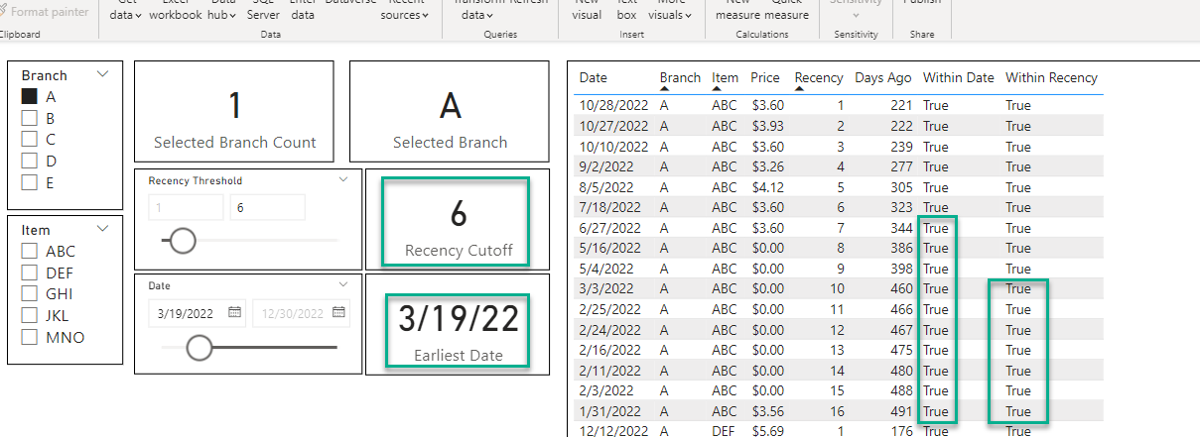Expand the Item slicer chevron
The image size is (1200, 437).
click(x=103, y=229)
